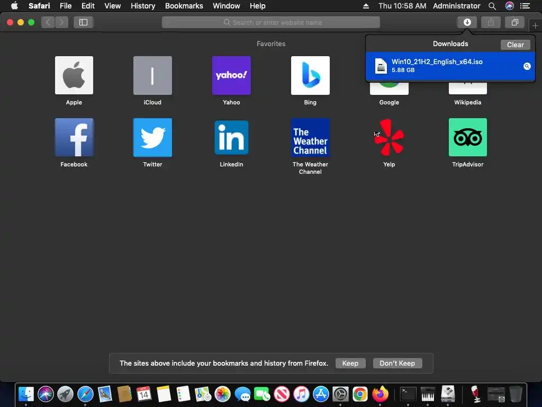Open Terminal from the Dock
The height and width of the screenshot is (407, 542).
point(408,394)
